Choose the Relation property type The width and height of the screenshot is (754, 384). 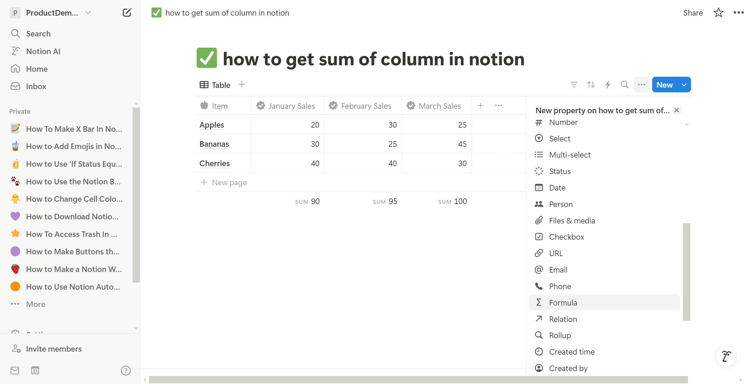click(604, 319)
